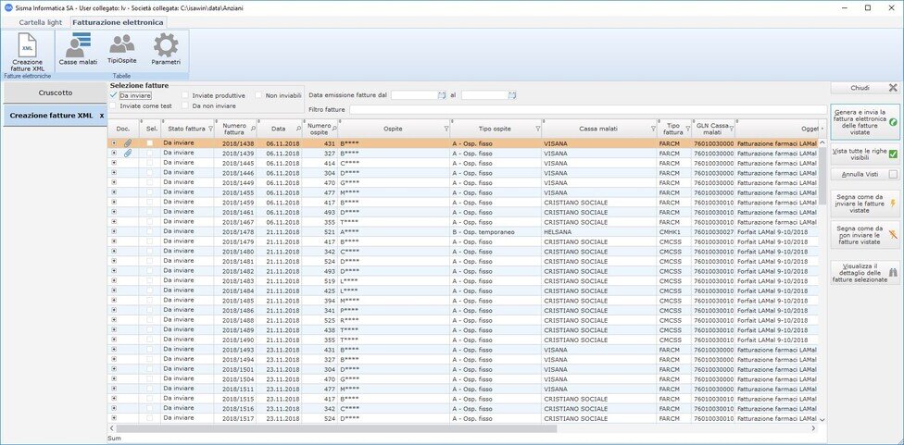Click the Annulla Visti button

865,174
